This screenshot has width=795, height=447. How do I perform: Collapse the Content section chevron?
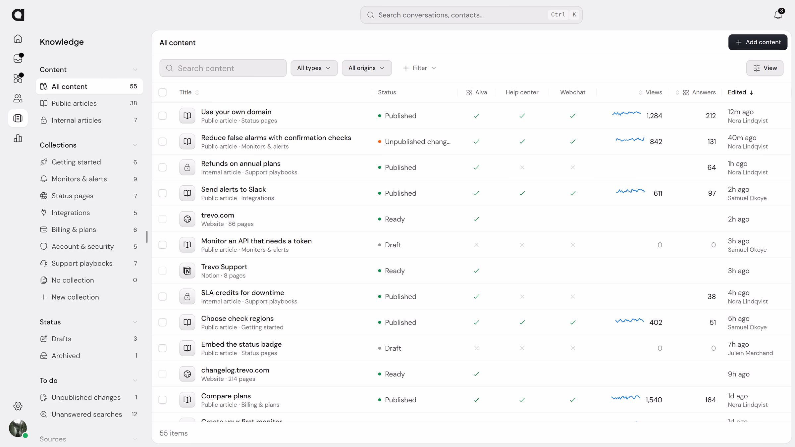(x=135, y=70)
